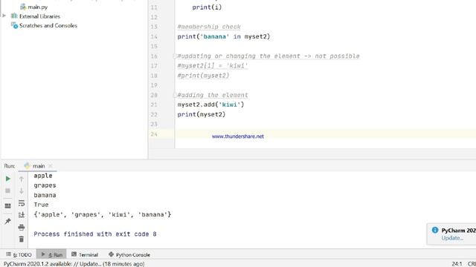
Task: Click the Stop process square icon
Action: [x=8, y=191]
